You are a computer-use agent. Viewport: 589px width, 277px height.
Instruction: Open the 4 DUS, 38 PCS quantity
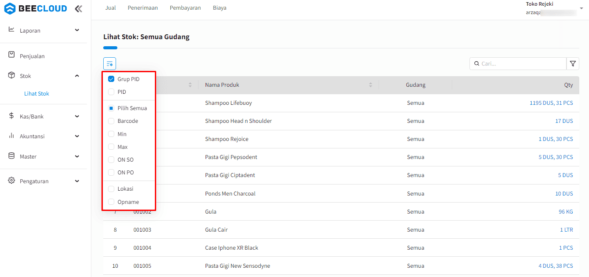coord(555,266)
